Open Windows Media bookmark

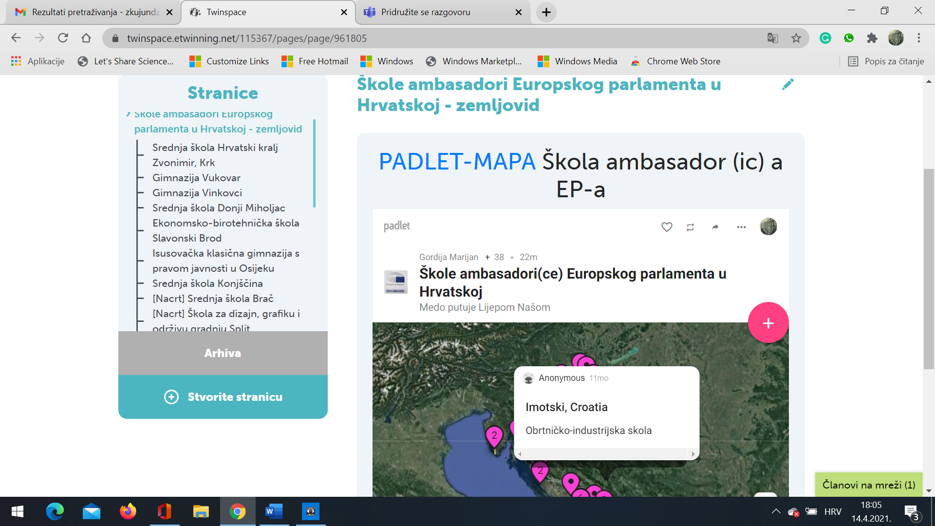(x=578, y=61)
